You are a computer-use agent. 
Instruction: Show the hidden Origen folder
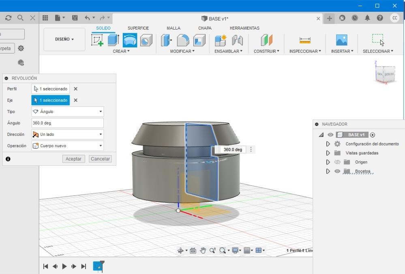coord(337,162)
